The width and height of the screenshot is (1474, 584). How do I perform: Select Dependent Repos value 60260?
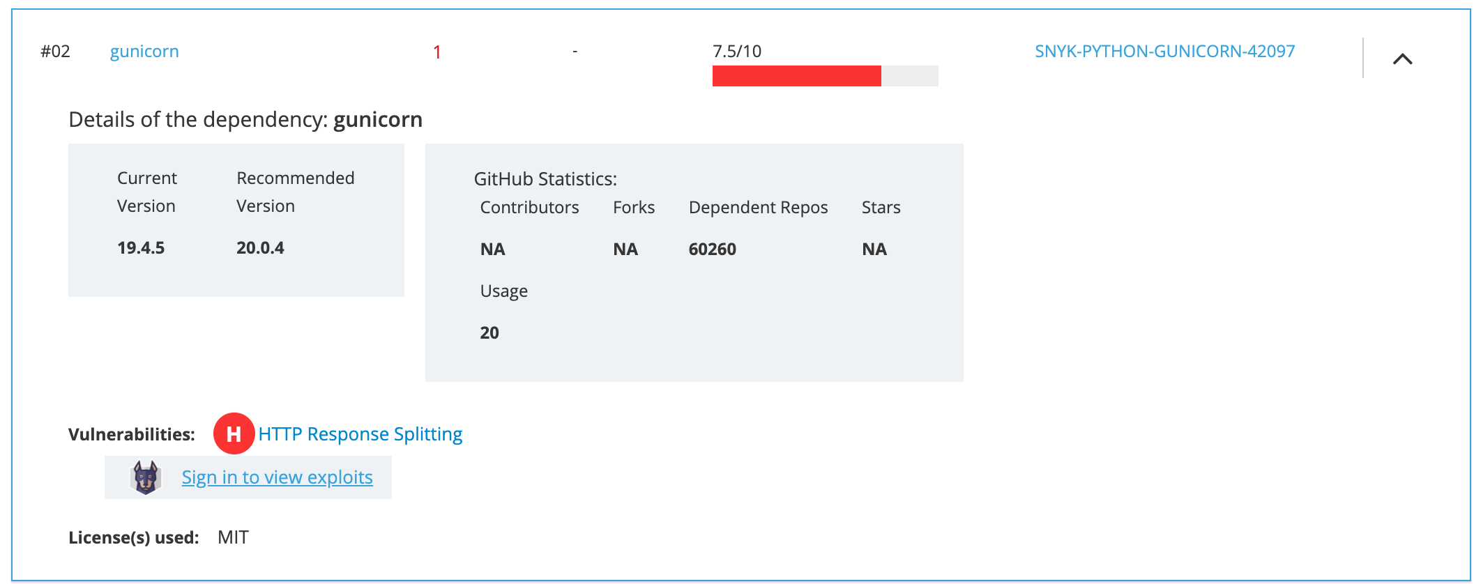click(712, 249)
